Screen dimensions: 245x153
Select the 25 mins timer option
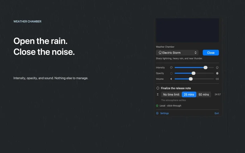pos(189,95)
